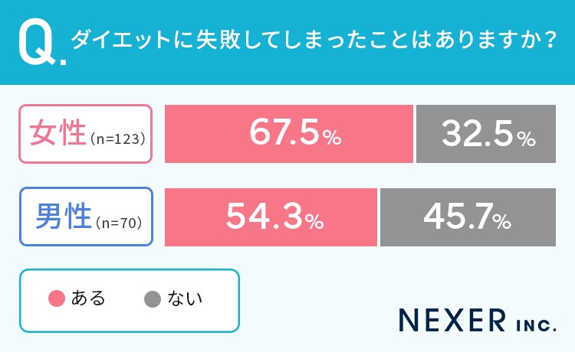Image resolution: width=575 pixels, height=352 pixels.
Task: Click the percent sign after 54.3
Action: 314,223
